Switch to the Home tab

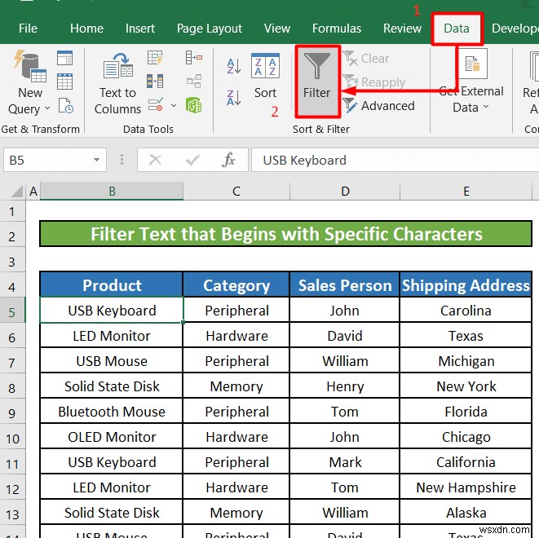pyautogui.click(x=86, y=29)
